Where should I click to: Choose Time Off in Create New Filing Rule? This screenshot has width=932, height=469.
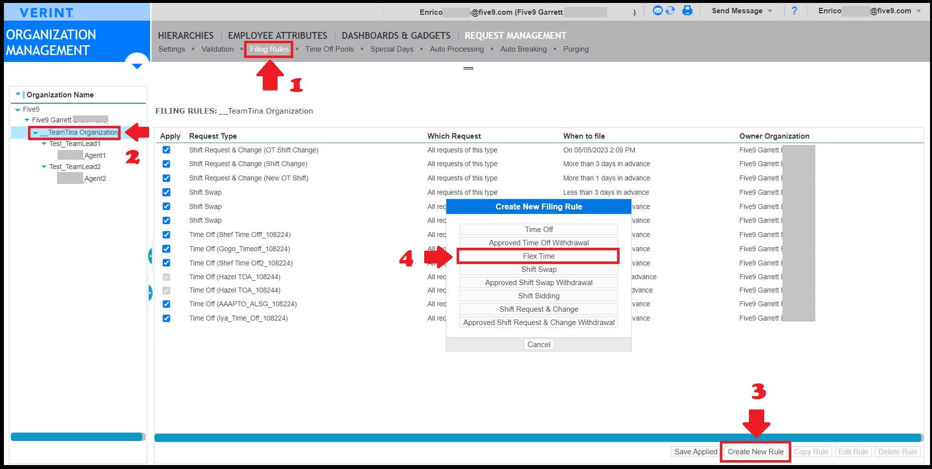[x=539, y=230]
